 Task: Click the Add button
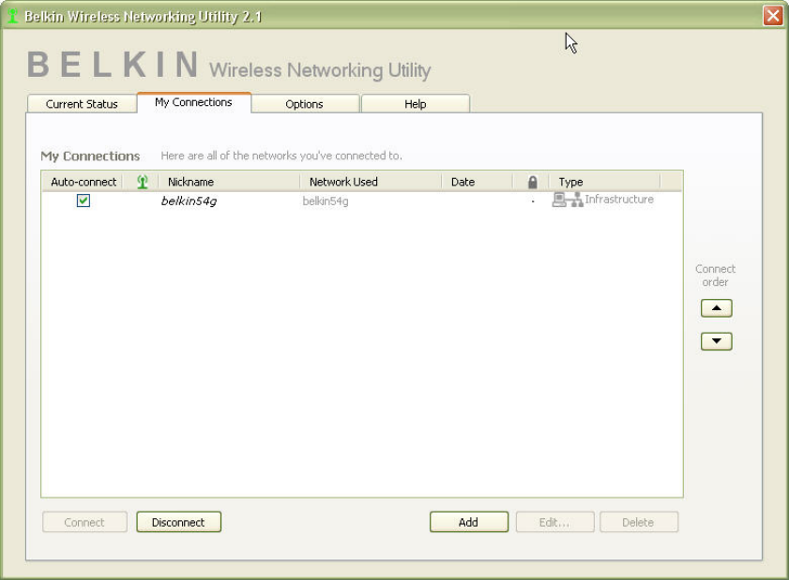[x=468, y=522]
